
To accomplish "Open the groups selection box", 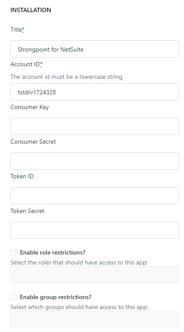I will pyautogui.click(x=95, y=319).
